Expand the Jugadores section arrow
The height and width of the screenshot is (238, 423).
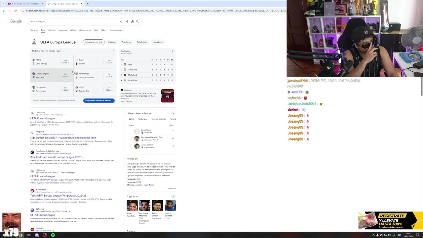click(x=173, y=196)
